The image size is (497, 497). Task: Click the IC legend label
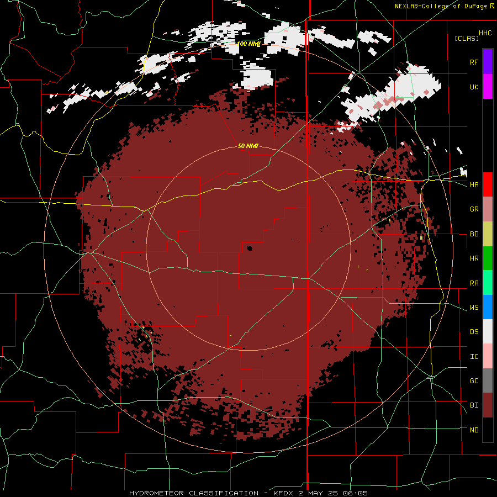(x=474, y=357)
